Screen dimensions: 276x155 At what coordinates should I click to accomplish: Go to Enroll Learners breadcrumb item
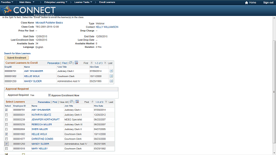coord(107,2)
